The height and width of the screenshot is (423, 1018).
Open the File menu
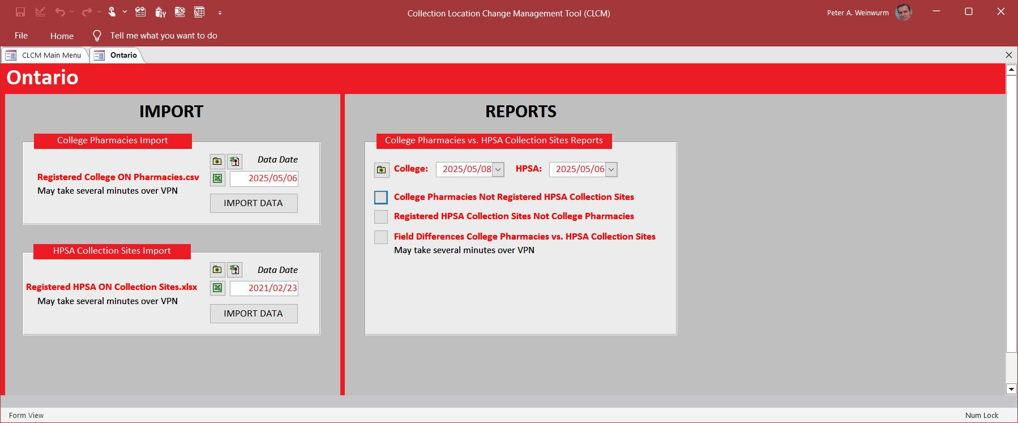(x=21, y=36)
